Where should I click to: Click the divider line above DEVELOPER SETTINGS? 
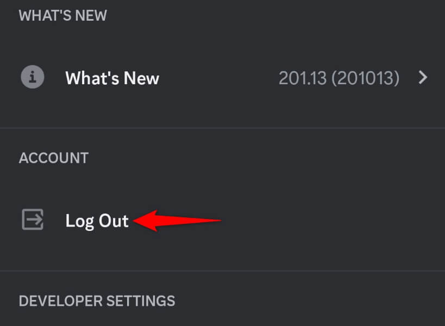[222, 271]
